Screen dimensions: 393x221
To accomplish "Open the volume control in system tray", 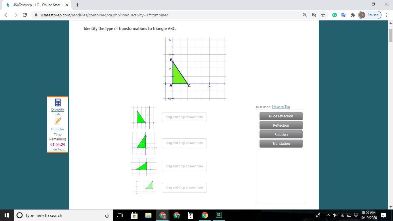I will (x=335, y=215).
